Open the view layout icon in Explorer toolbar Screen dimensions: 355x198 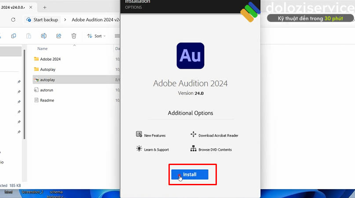pyautogui.click(x=117, y=36)
